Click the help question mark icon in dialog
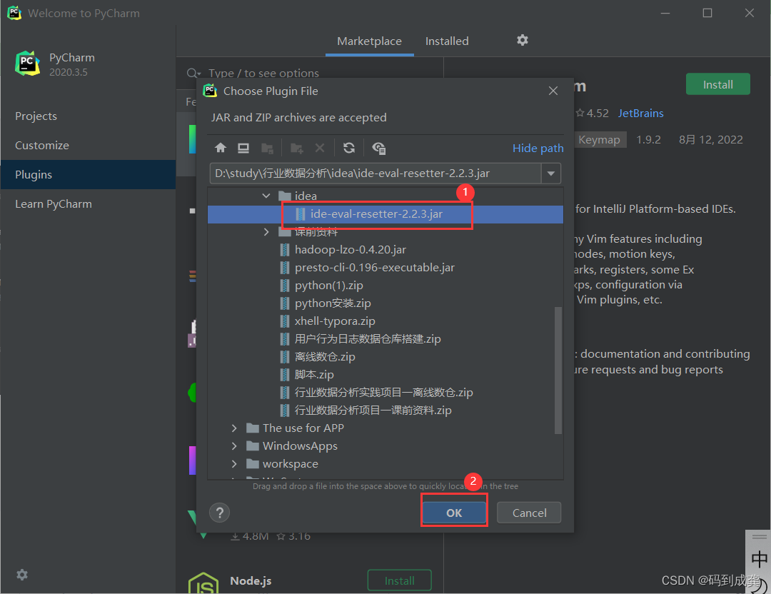 tap(219, 512)
